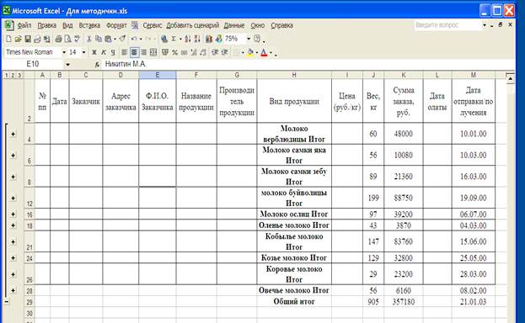Open the Times New Roman font dropdown

pos(63,52)
